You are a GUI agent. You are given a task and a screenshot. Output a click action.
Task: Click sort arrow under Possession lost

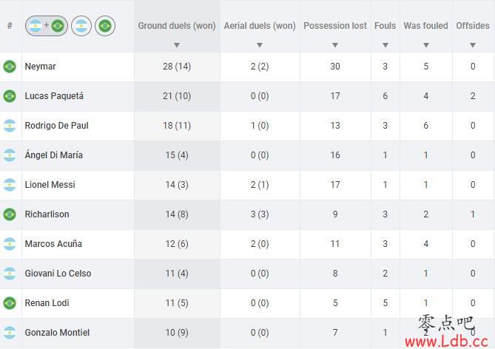[335, 45]
